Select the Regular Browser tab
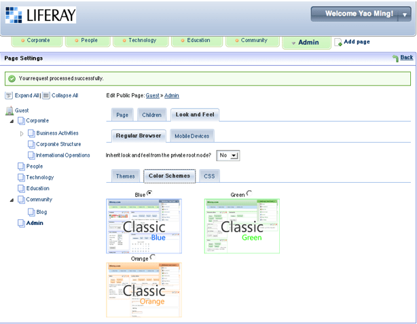This screenshot has height=324, width=417. 139,136
